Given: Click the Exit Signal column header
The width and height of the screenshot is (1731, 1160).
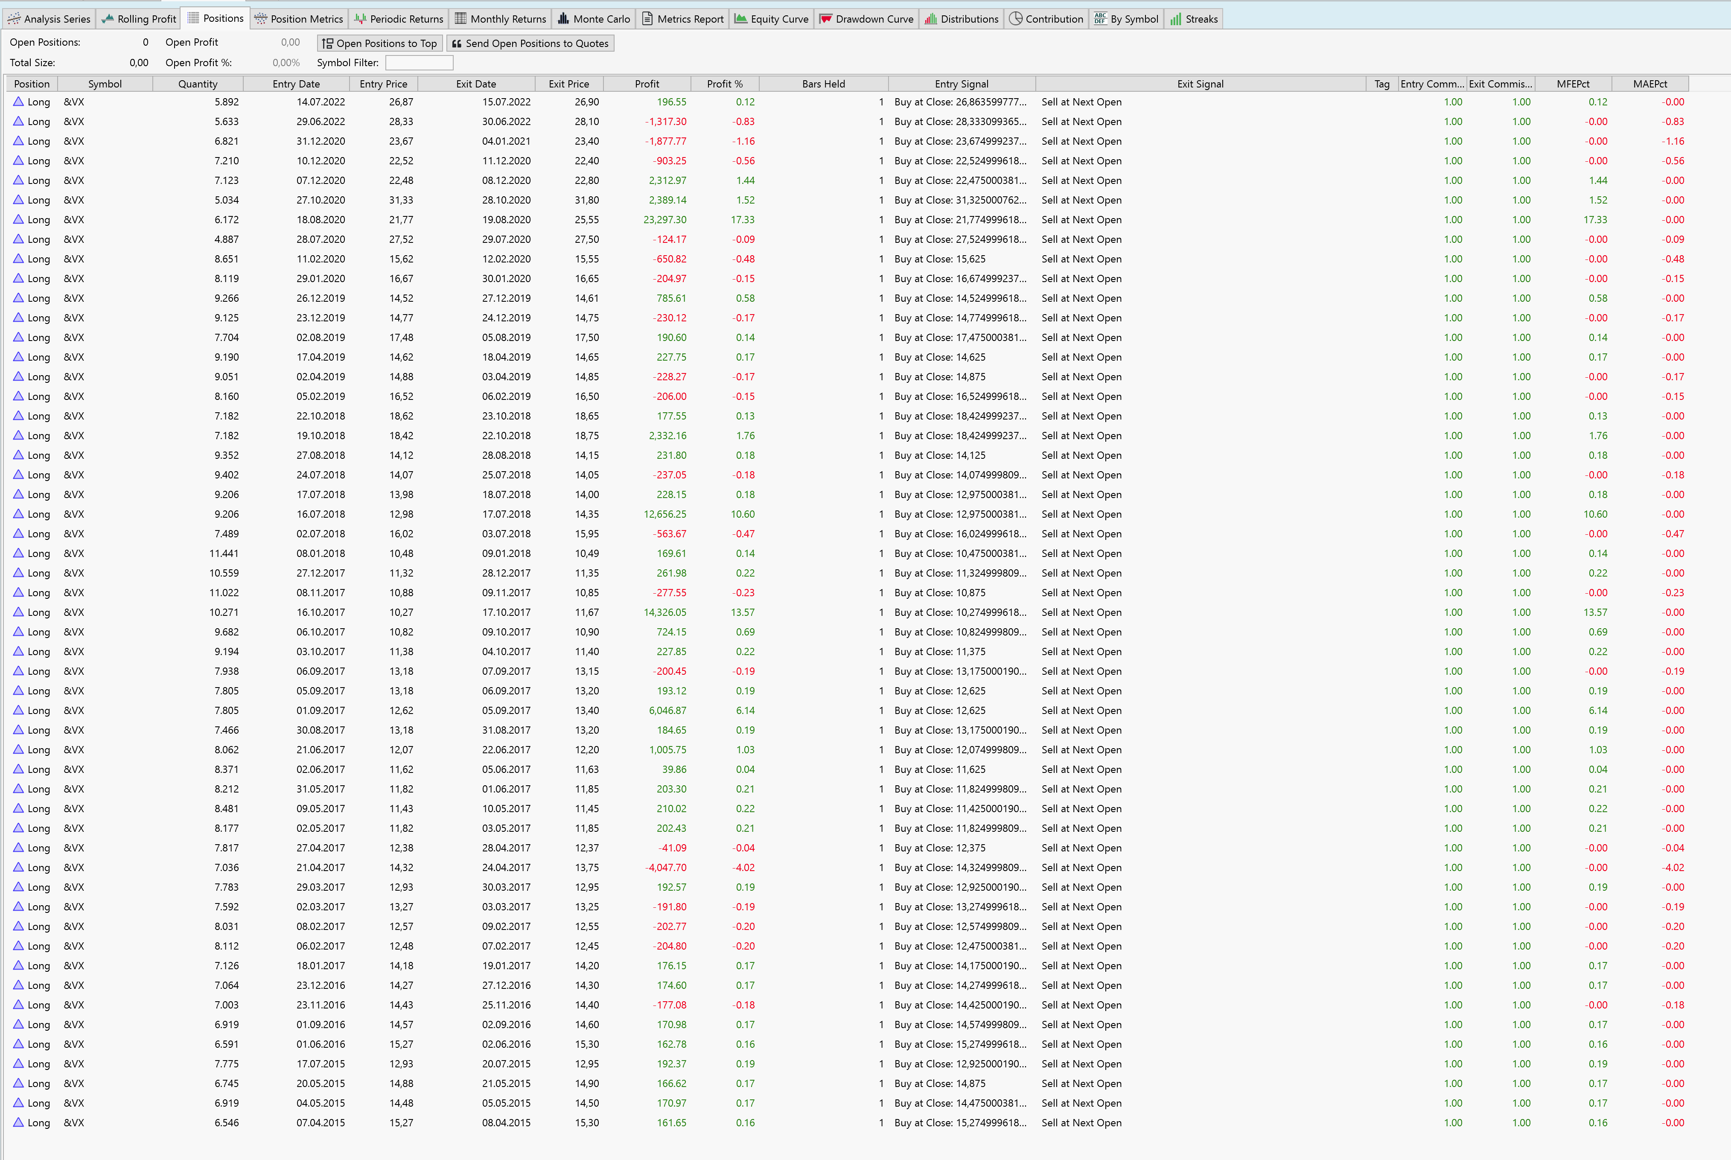Looking at the screenshot, I should click(1200, 84).
